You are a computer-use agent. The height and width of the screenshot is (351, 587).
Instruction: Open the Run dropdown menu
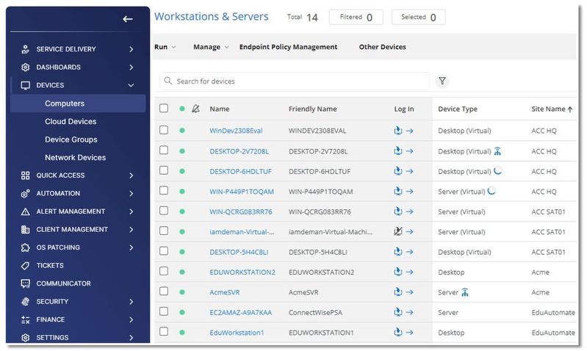(165, 47)
